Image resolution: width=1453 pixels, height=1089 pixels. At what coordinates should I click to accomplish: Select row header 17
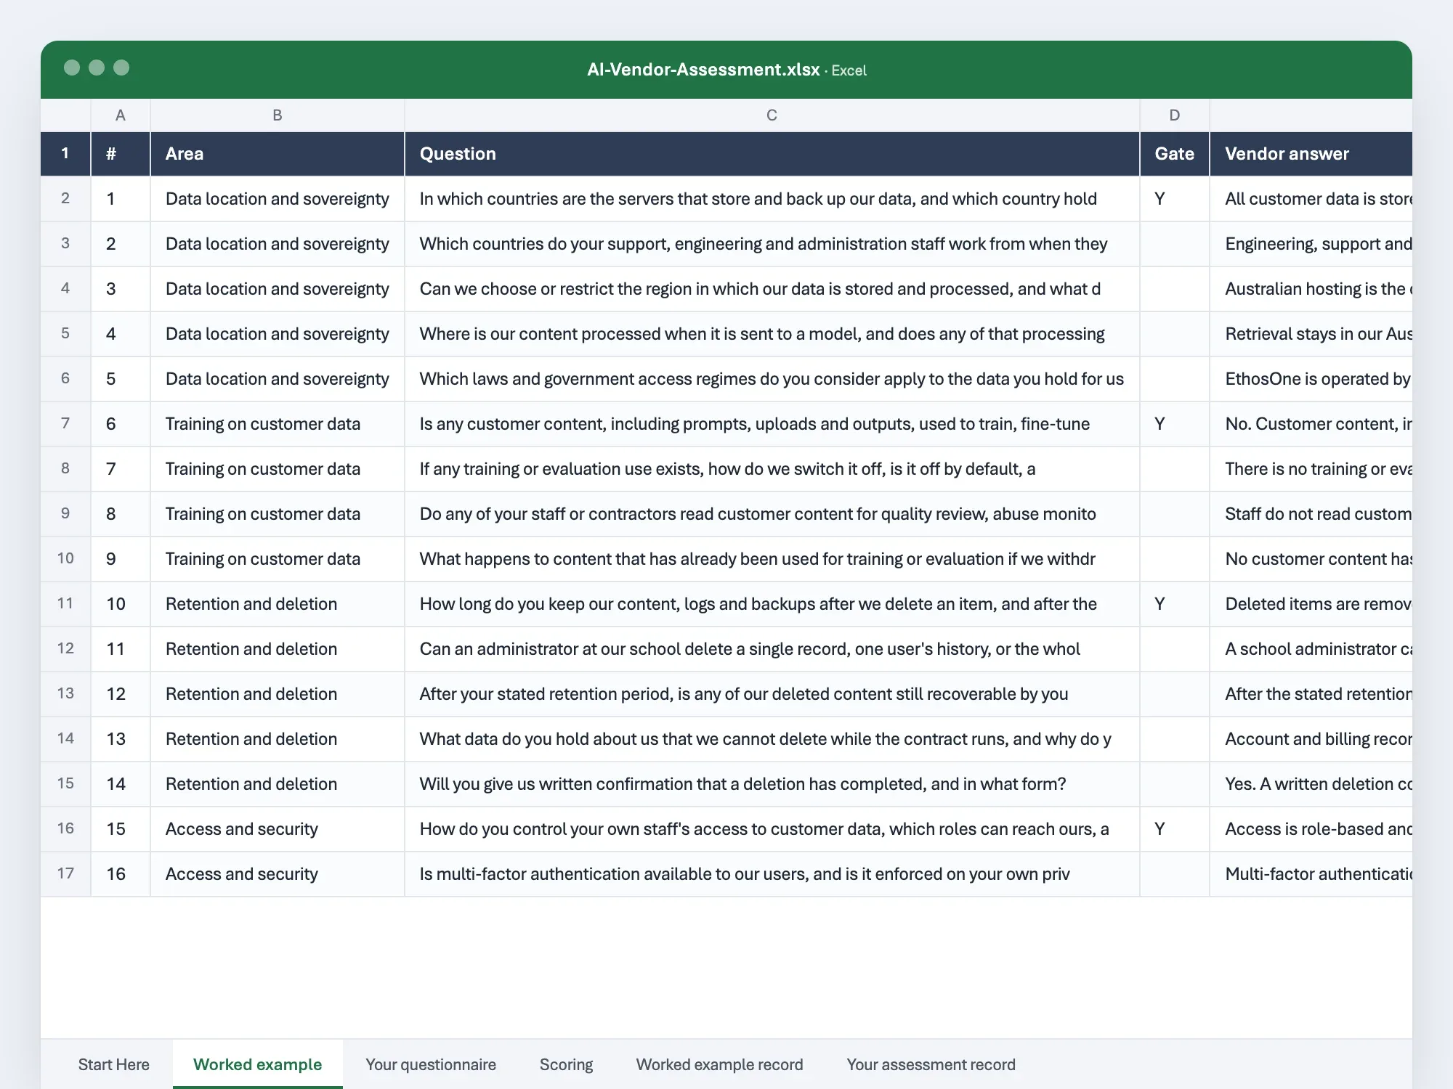[65, 873]
